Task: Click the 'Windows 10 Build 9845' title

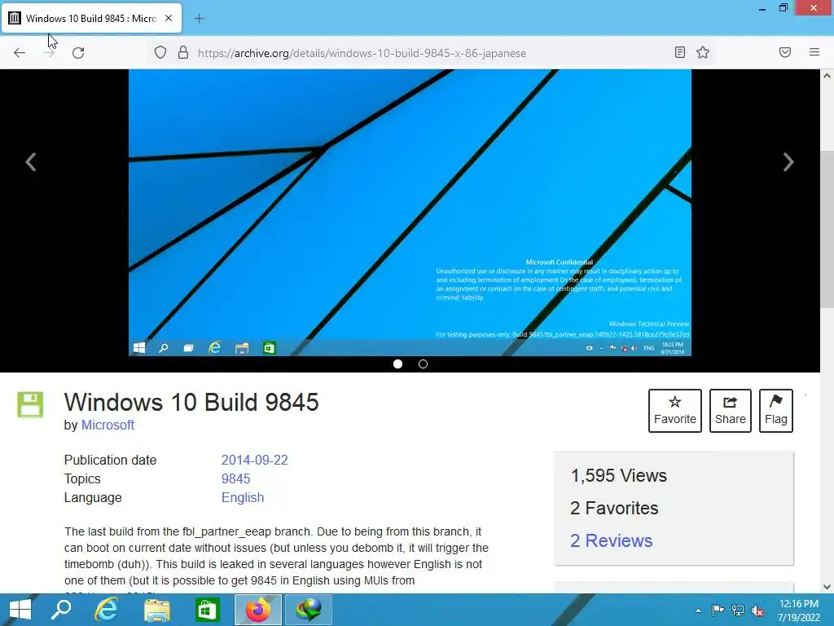Action: point(191,402)
